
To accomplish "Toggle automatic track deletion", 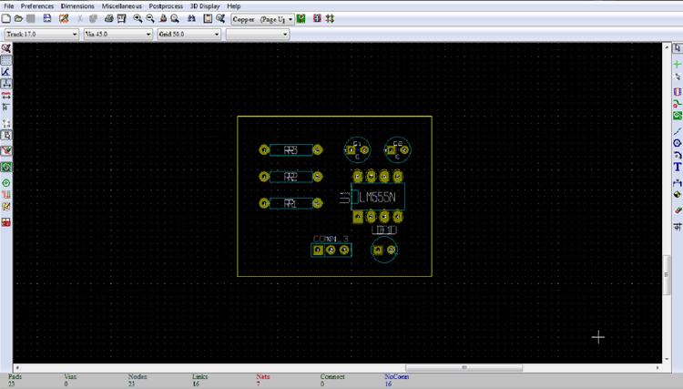I will (x=6, y=150).
